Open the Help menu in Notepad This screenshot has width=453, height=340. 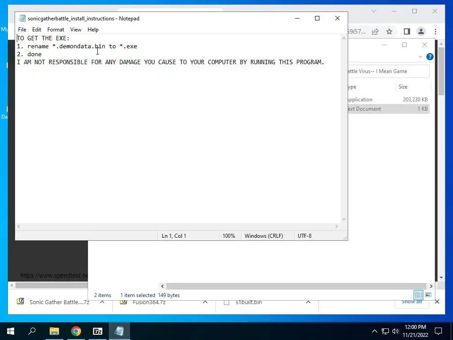93,30
